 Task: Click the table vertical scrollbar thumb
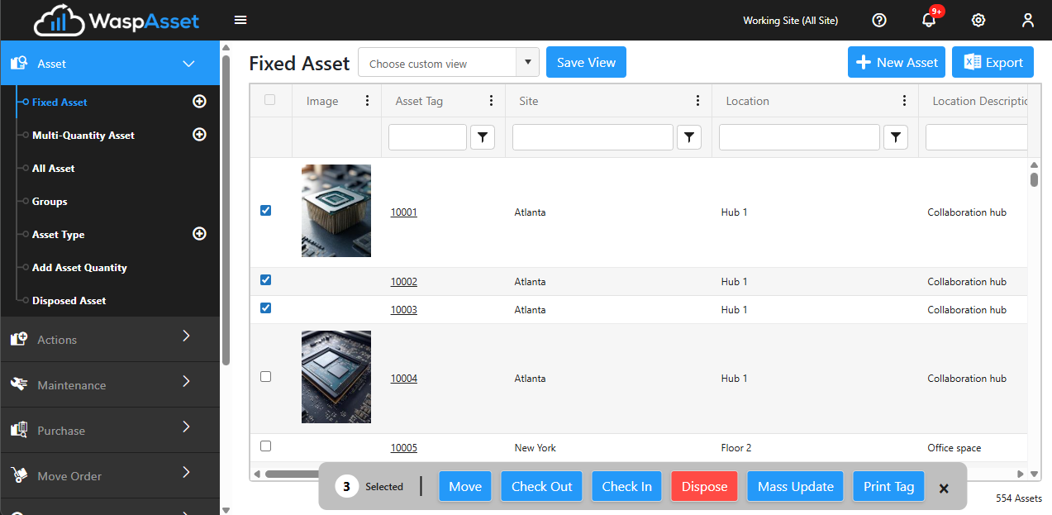1034,179
